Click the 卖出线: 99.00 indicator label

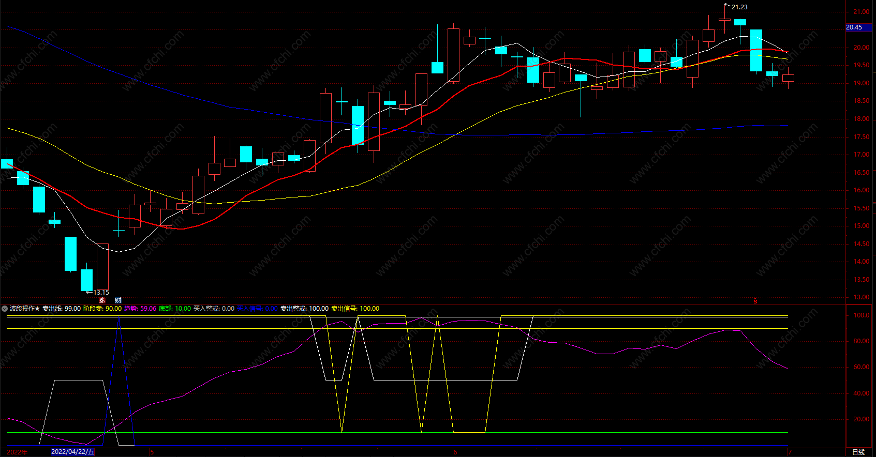click(x=62, y=309)
